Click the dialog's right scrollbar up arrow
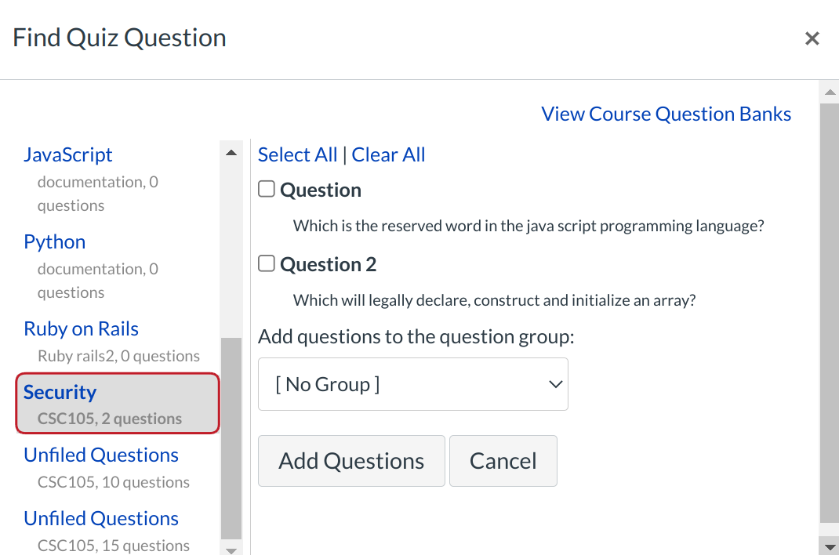Viewport: 839px width, 555px height. click(x=829, y=92)
